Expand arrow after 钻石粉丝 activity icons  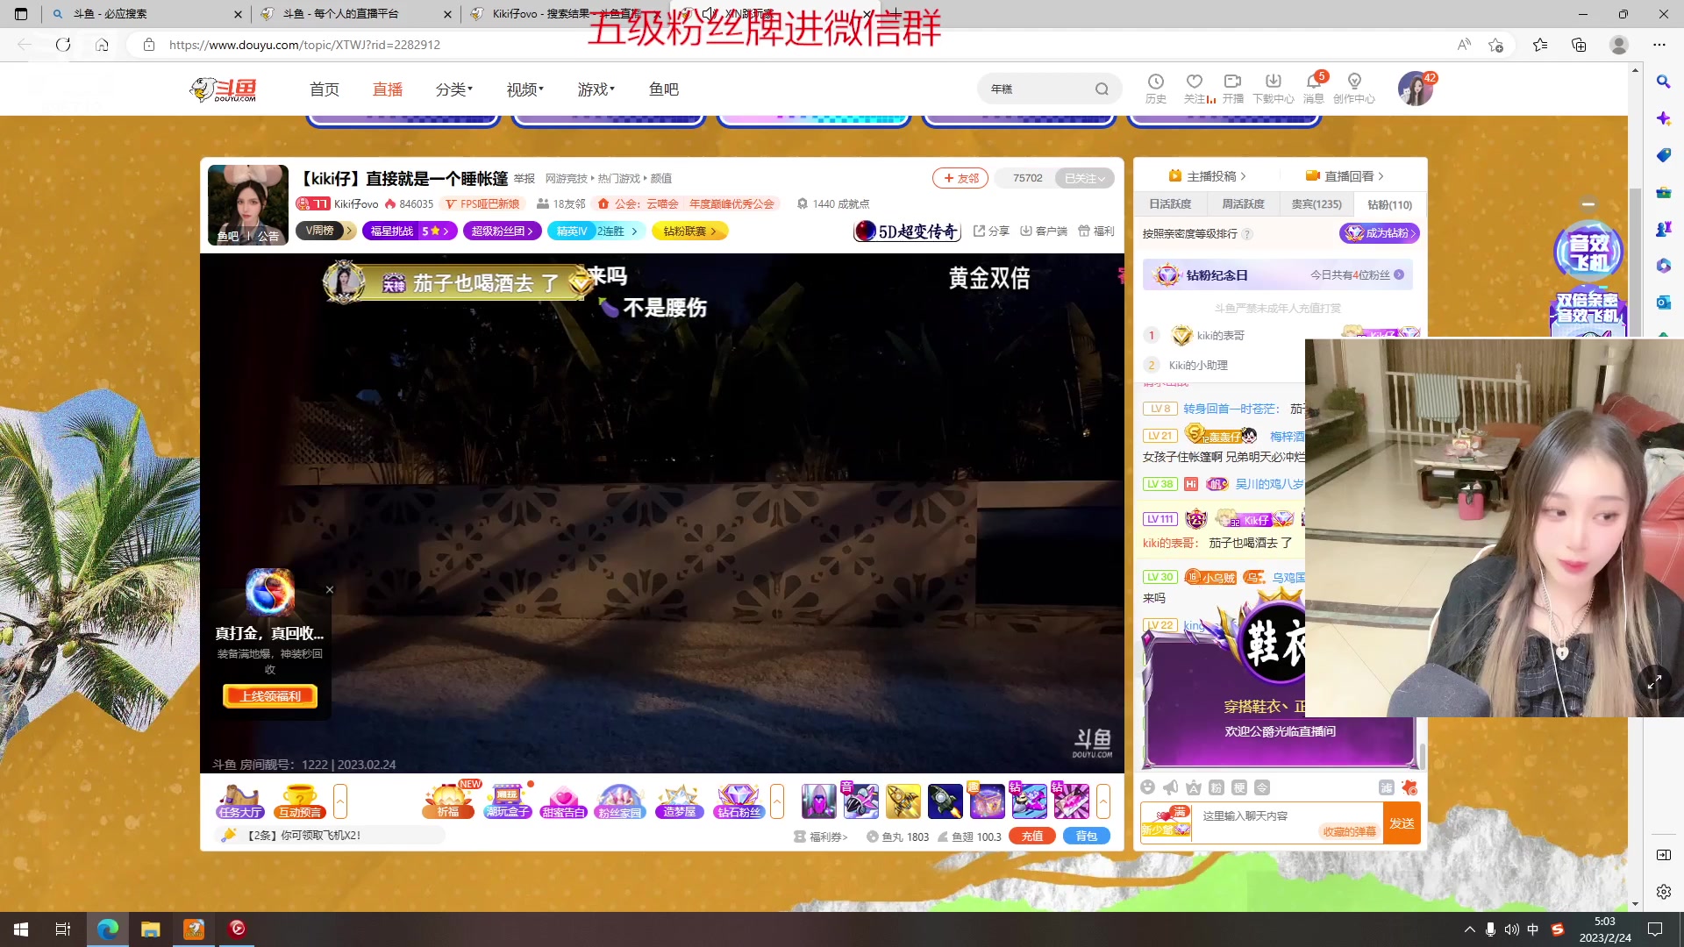pos(777,801)
